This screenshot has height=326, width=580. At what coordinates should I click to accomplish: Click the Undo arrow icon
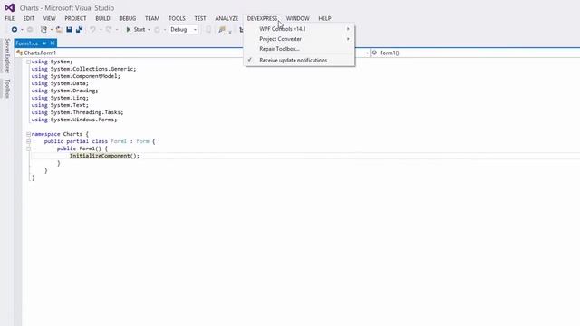[x=92, y=30]
